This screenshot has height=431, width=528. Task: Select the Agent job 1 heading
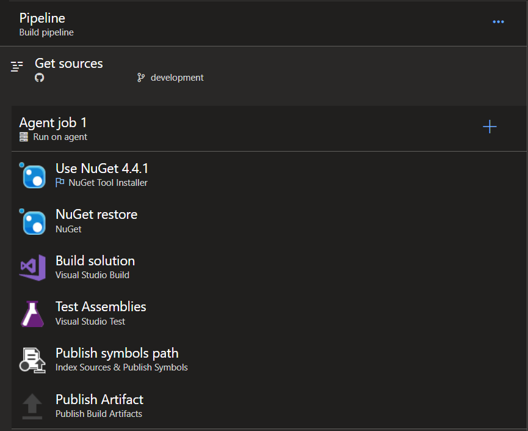(x=53, y=123)
